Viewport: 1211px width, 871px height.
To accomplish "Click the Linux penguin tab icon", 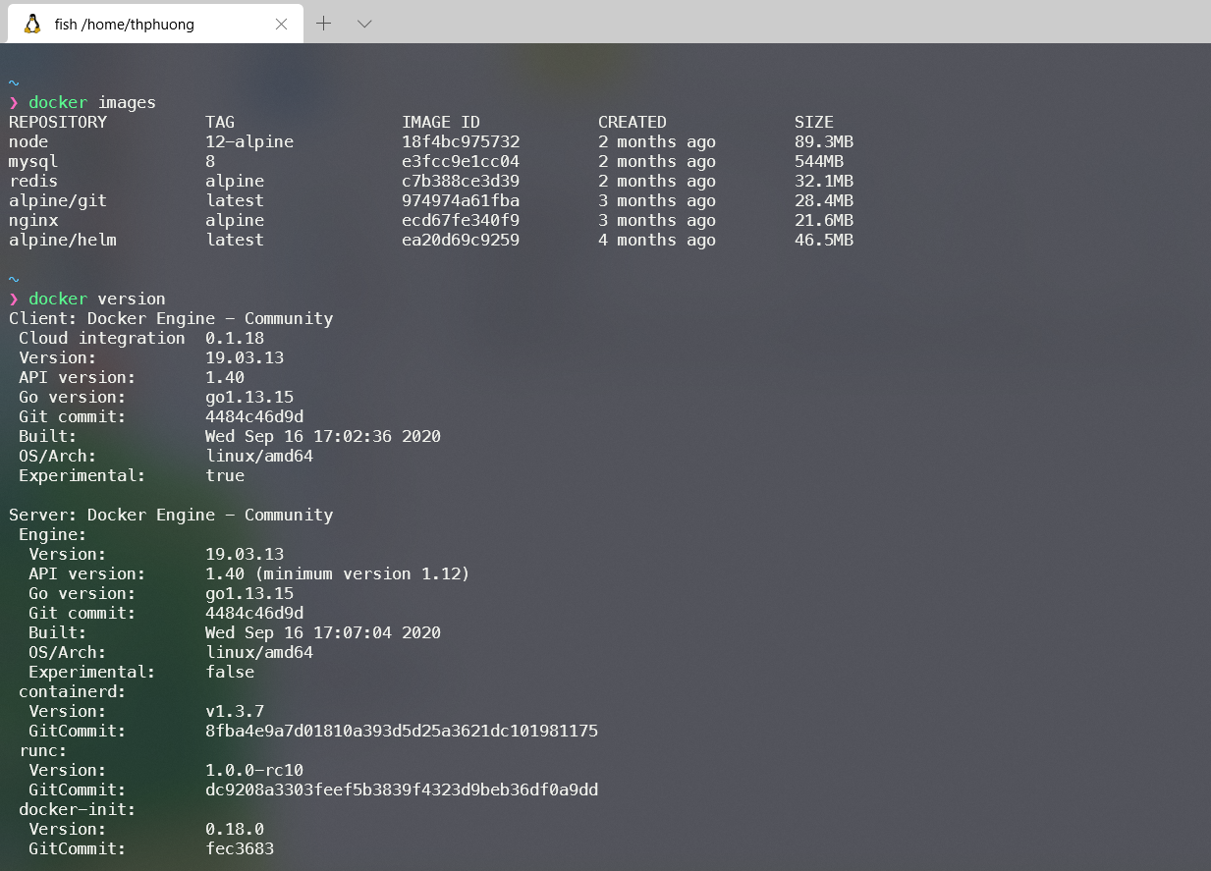I will pos(32,24).
